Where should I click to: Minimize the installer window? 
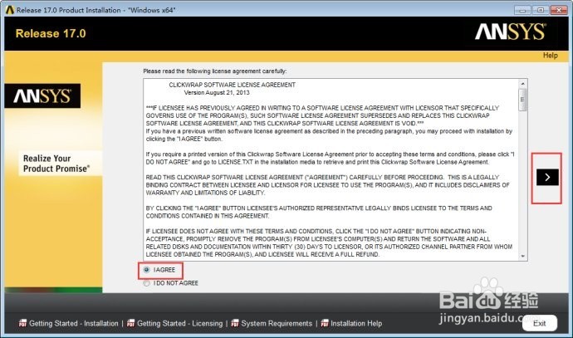(x=522, y=10)
